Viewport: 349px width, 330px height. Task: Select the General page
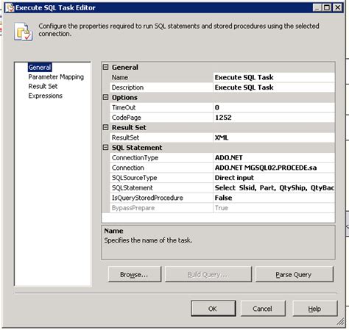[40, 67]
